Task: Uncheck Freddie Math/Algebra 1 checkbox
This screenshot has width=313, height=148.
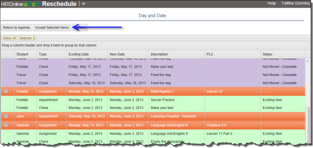Action: tap(6, 91)
